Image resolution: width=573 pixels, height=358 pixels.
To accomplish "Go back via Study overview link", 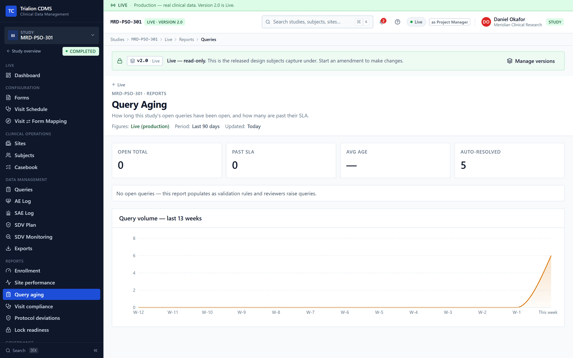I will 24,51.
